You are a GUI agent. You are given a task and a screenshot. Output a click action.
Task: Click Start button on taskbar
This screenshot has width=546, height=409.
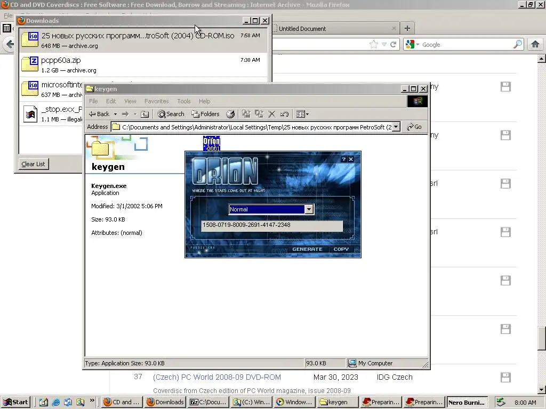(15, 402)
